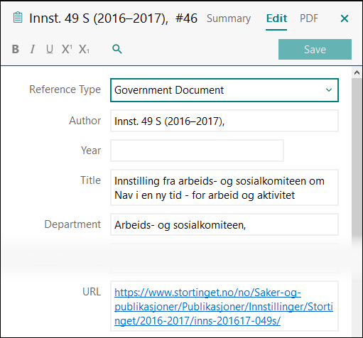Image resolution: width=363 pixels, height=338 pixels.
Task: Apply superscript formatting
Action: pyautogui.click(x=67, y=49)
